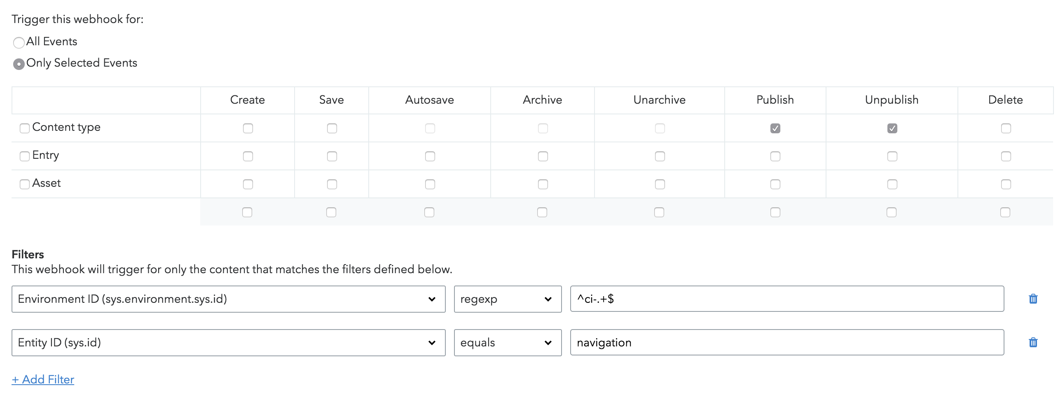Check Delete for Asset row
The image size is (1058, 404).
1006,184
